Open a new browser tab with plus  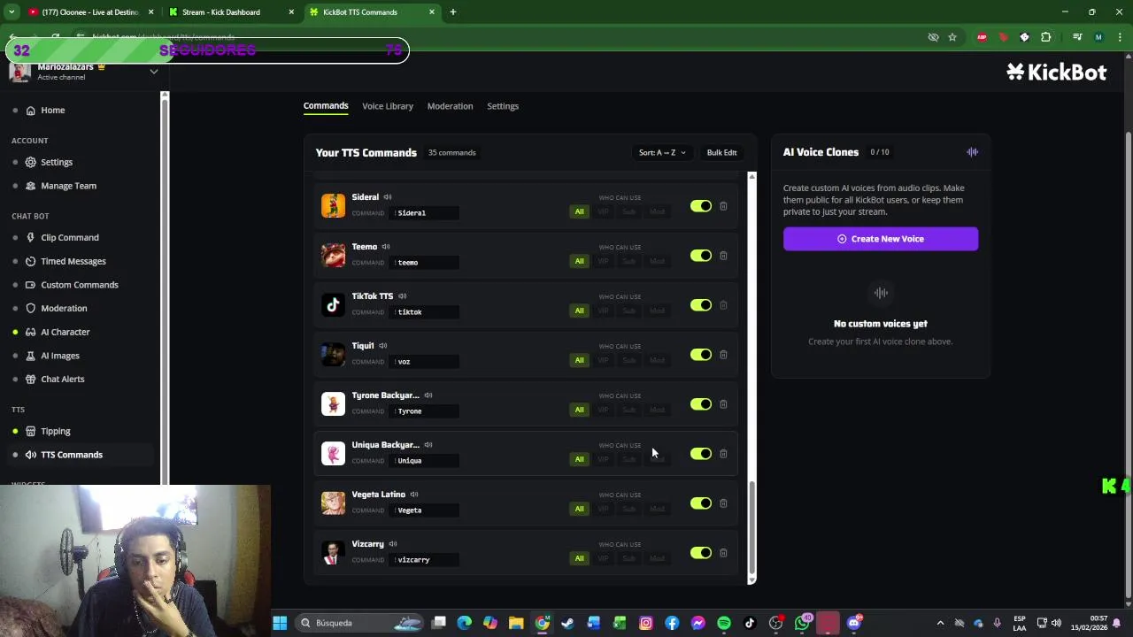click(452, 12)
